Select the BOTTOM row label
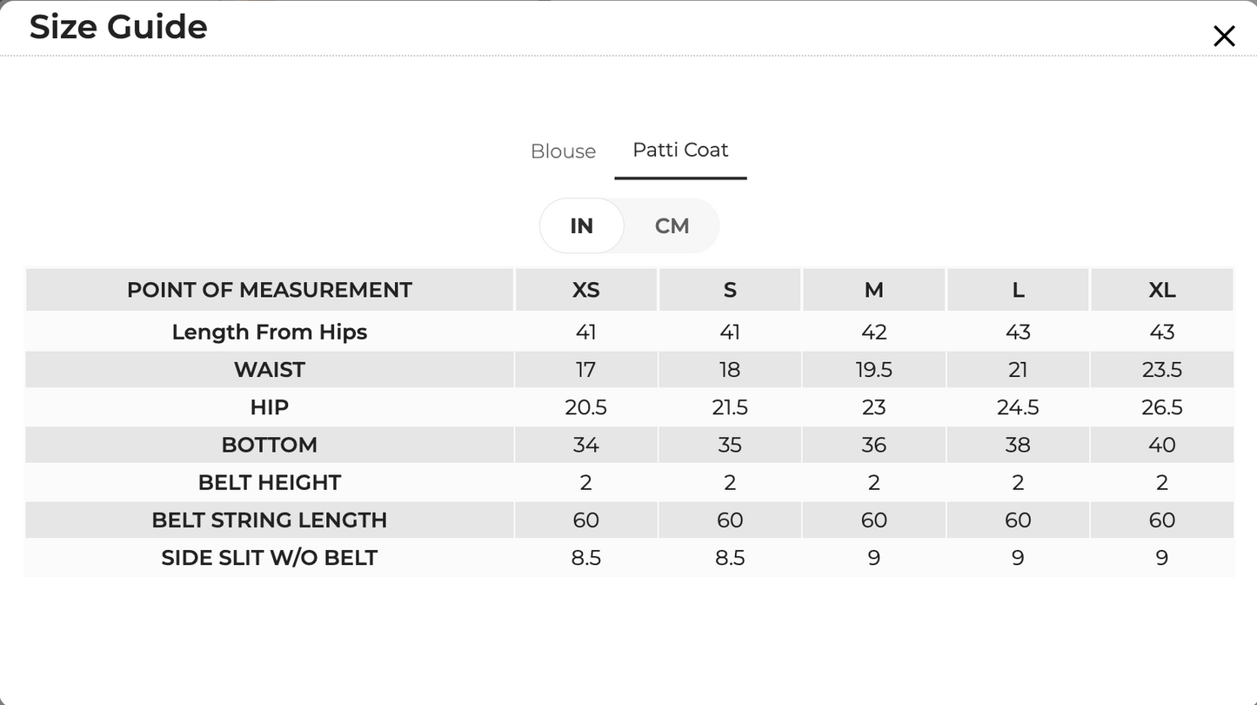1257x705 pixels. [270, 445]
